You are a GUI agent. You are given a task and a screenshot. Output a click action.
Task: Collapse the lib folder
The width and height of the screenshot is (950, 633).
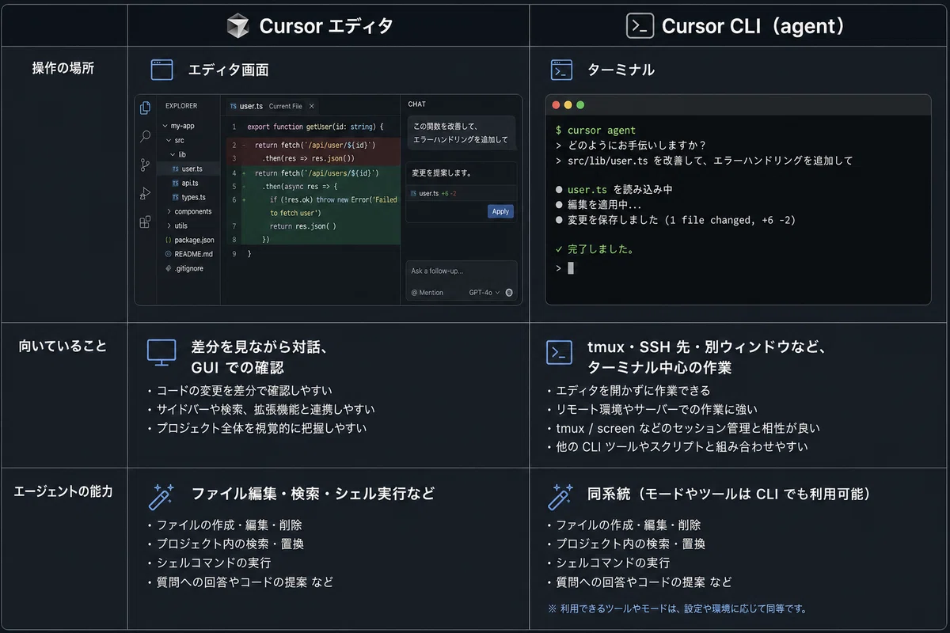pos(172,154)
